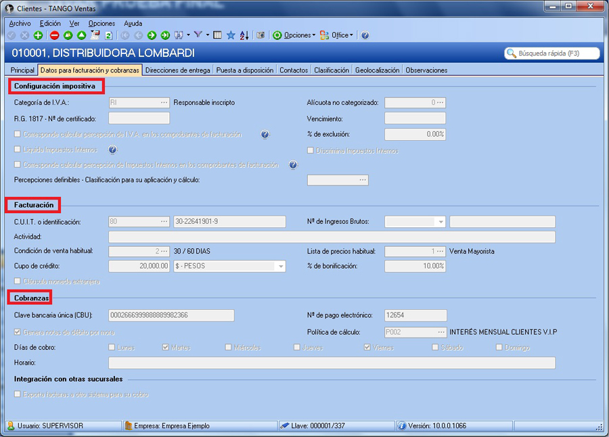Click the Búsqueda rápida search box

(552, 53)
